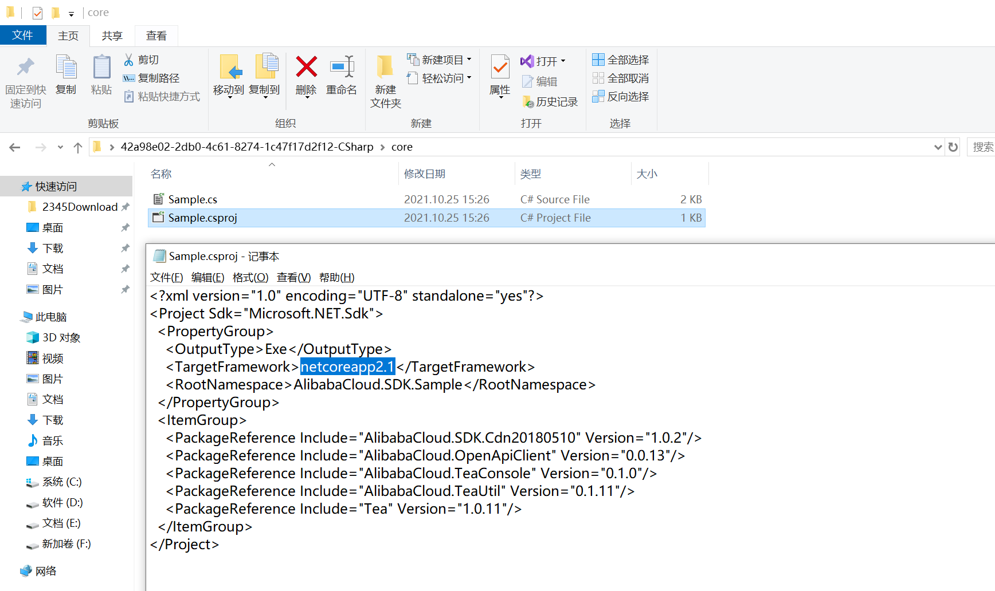995x591 pixels.
Task: Open the New Item (新建项目) dropdown
Action: [440, 60]
